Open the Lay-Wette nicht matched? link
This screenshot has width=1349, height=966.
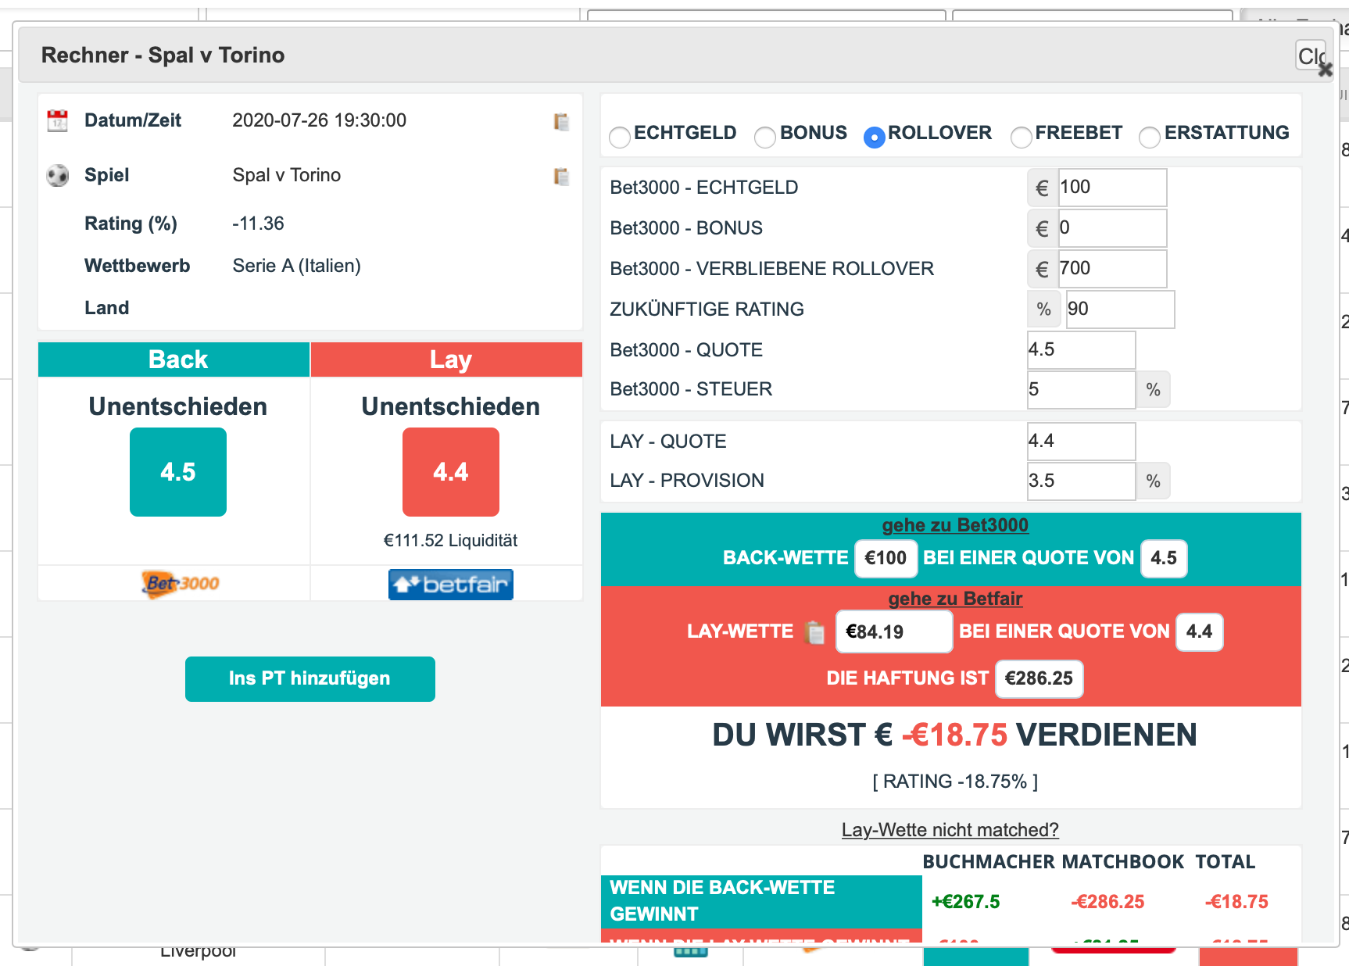tap(950, 830)
